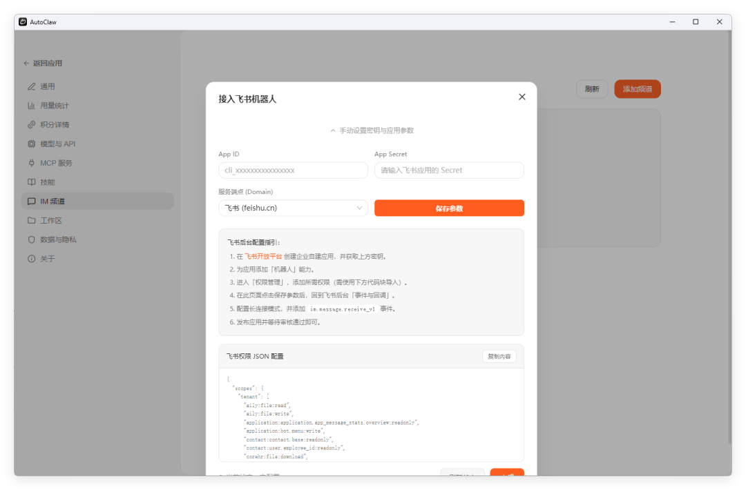This screenshot has width=746, height=490.
Task: Open 关于 info icon
Action: click(31, 259)
